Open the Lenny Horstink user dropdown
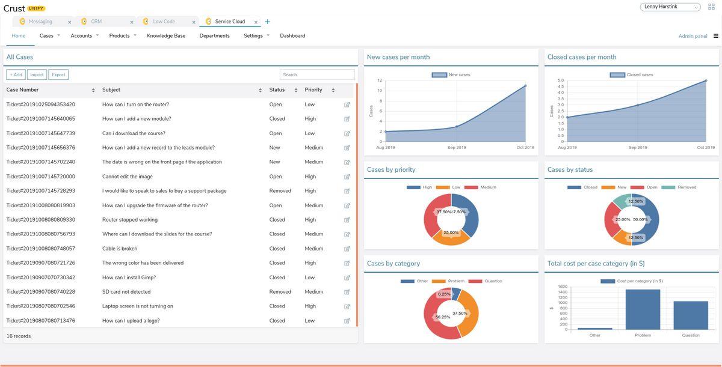The height and width of the screenshot is (367, 722). click(670, 7)
